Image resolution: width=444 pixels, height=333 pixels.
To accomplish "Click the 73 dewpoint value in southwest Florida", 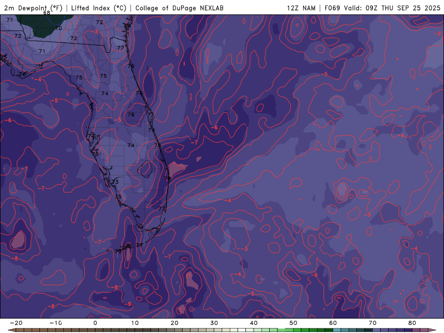I will click(x=115, y=182).
